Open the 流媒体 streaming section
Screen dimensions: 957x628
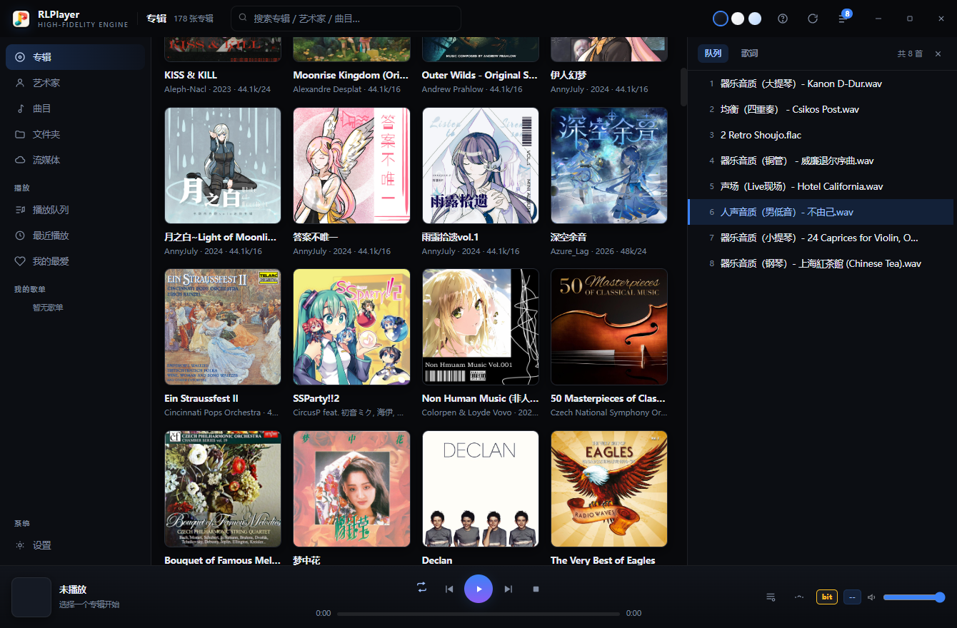(75, 160)
